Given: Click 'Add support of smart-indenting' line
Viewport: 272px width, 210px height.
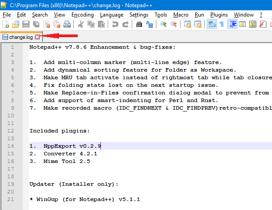Looking at the screenshot, I should point(124,100).
